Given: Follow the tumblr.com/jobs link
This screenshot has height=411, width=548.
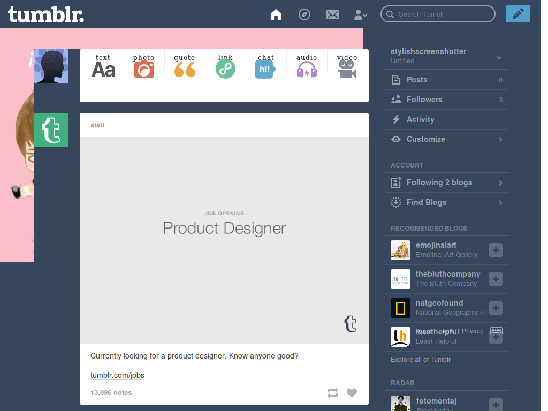Looking at the screenshot, I should 117,375.
